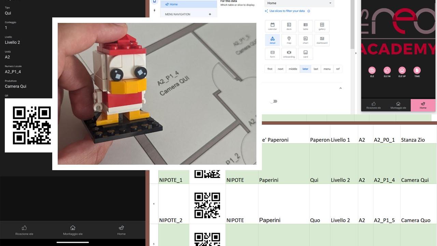Set view position to next

pyautogui.click(x=280, y=69)
